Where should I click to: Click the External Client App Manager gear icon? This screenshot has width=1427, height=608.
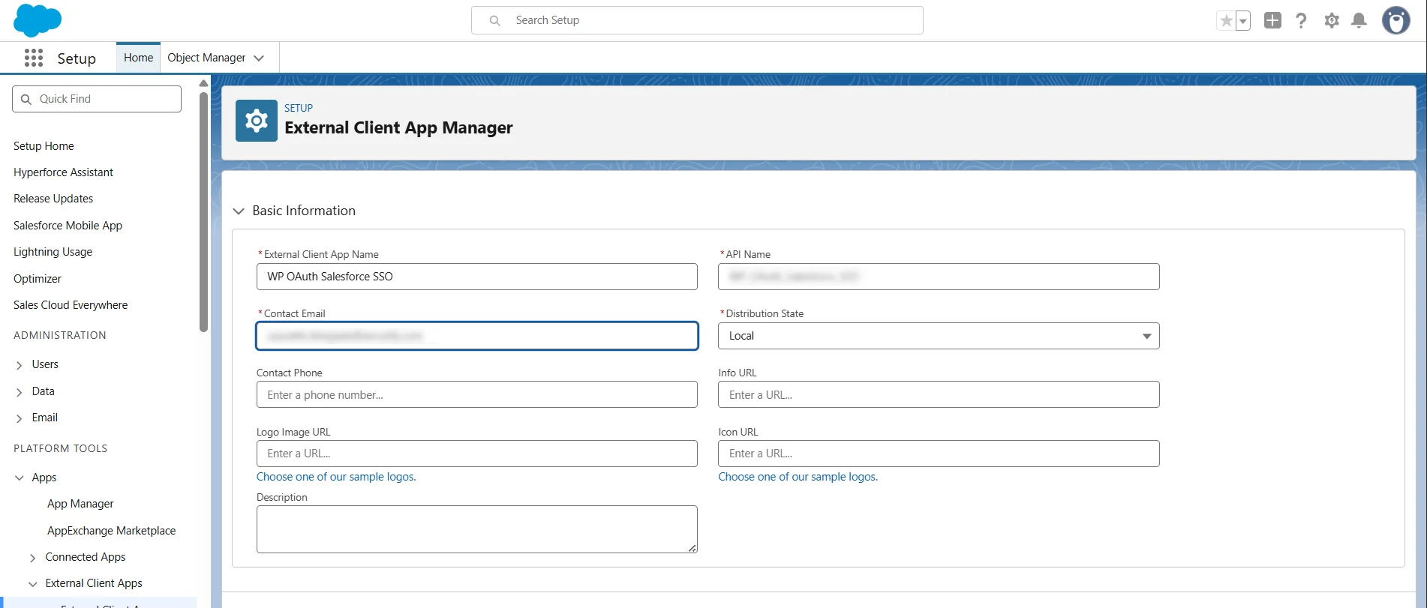(257, 121)
